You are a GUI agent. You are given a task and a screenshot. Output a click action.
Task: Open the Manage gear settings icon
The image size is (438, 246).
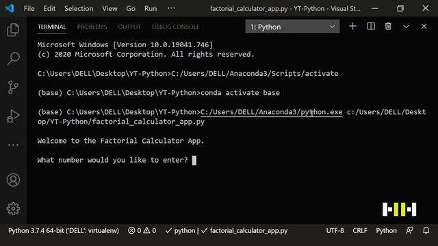click(13, 208)
